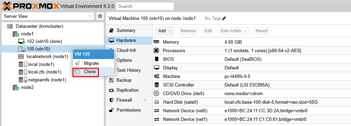Click the Hard Disk local-zfs value text

271,102
